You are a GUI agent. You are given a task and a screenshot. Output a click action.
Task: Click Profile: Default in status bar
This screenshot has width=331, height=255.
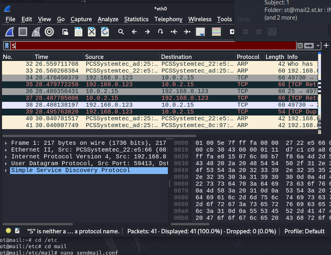(x=305, y=231)
